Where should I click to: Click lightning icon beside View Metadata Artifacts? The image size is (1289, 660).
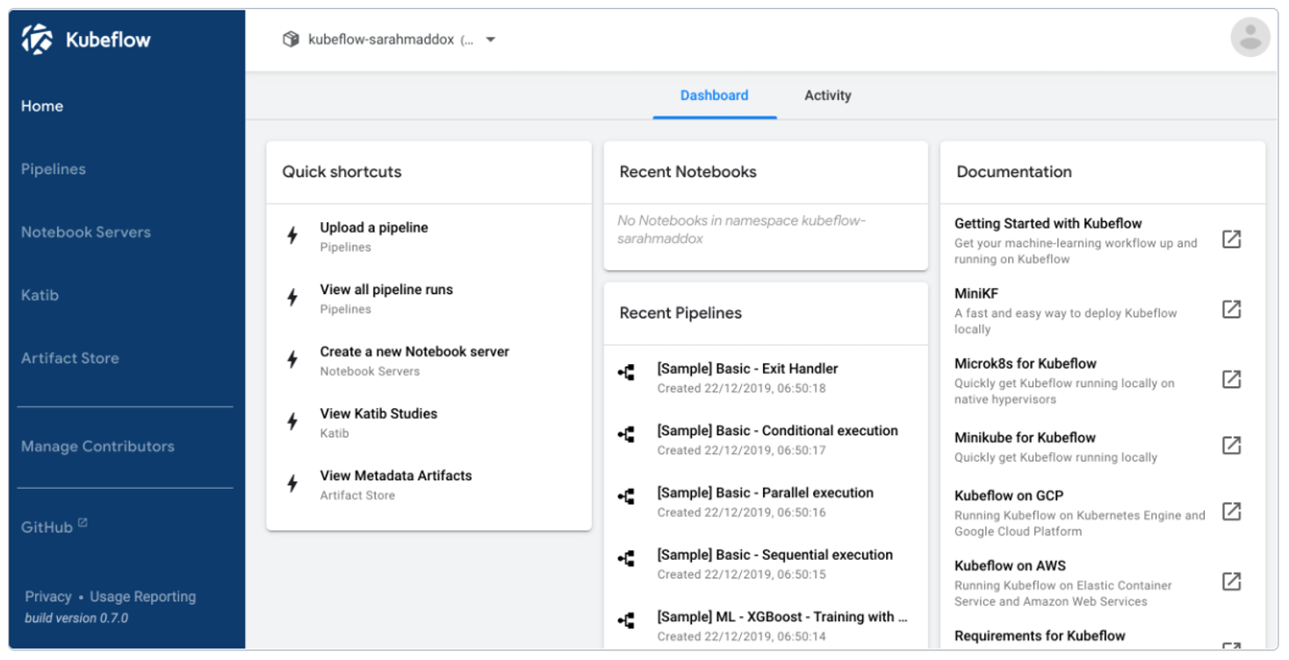[x=293, y=484]
